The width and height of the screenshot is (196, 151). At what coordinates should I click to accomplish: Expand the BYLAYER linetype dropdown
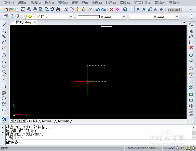(177, 16)
